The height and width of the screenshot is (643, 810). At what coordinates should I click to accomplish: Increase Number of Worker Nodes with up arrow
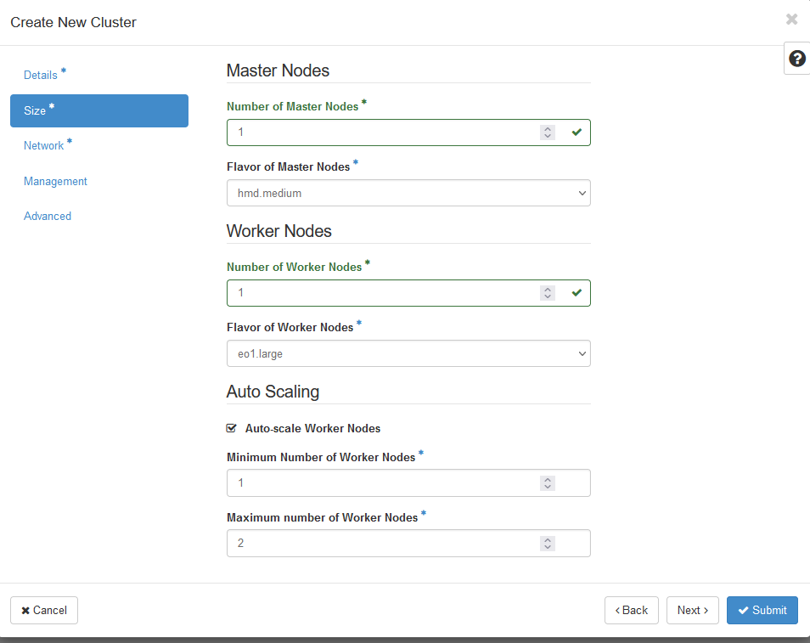[547, 289]
